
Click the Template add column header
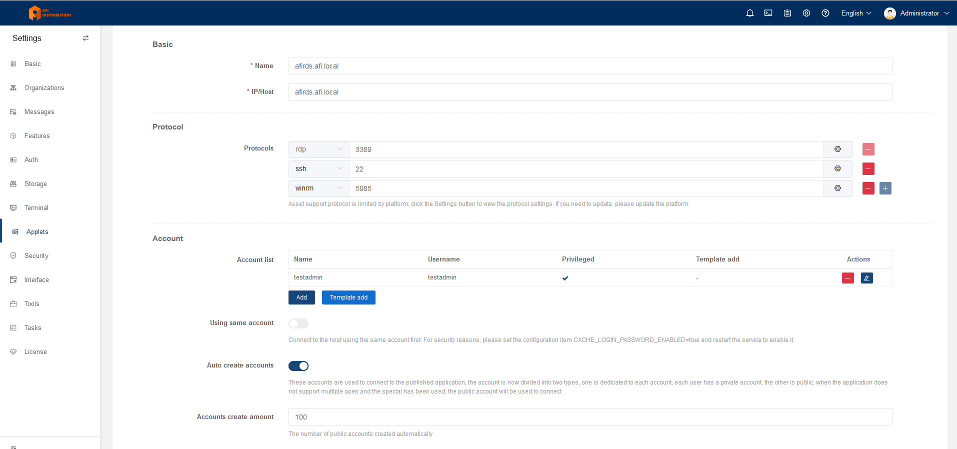pos(717,259)
